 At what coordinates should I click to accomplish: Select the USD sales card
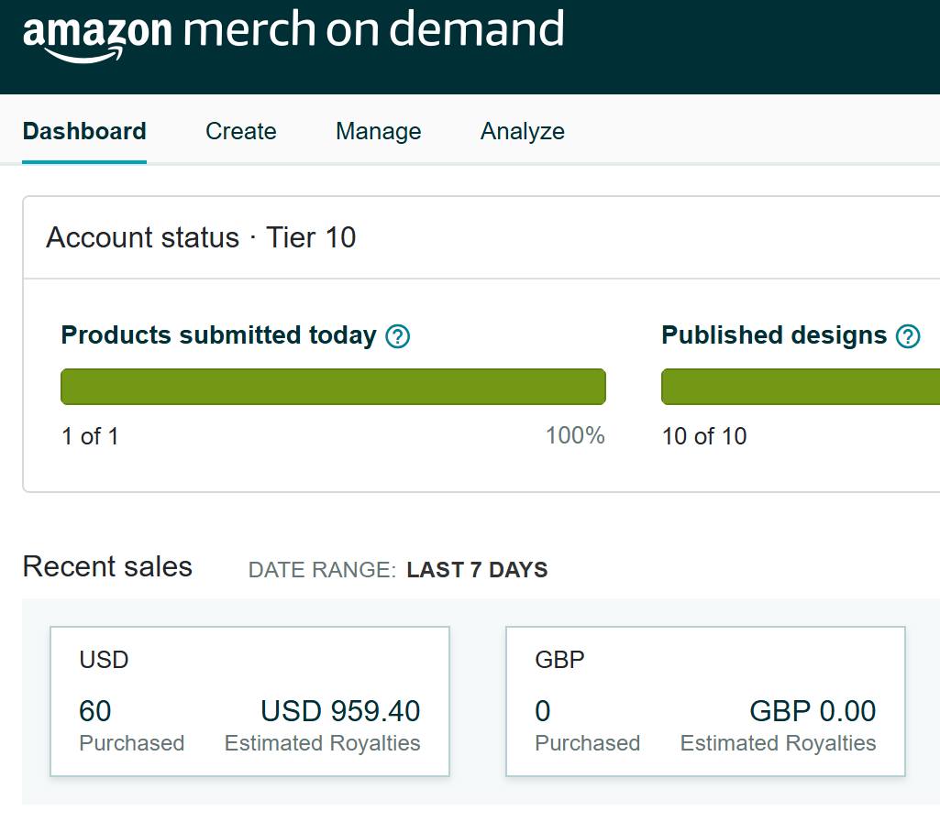pos(250,700)
